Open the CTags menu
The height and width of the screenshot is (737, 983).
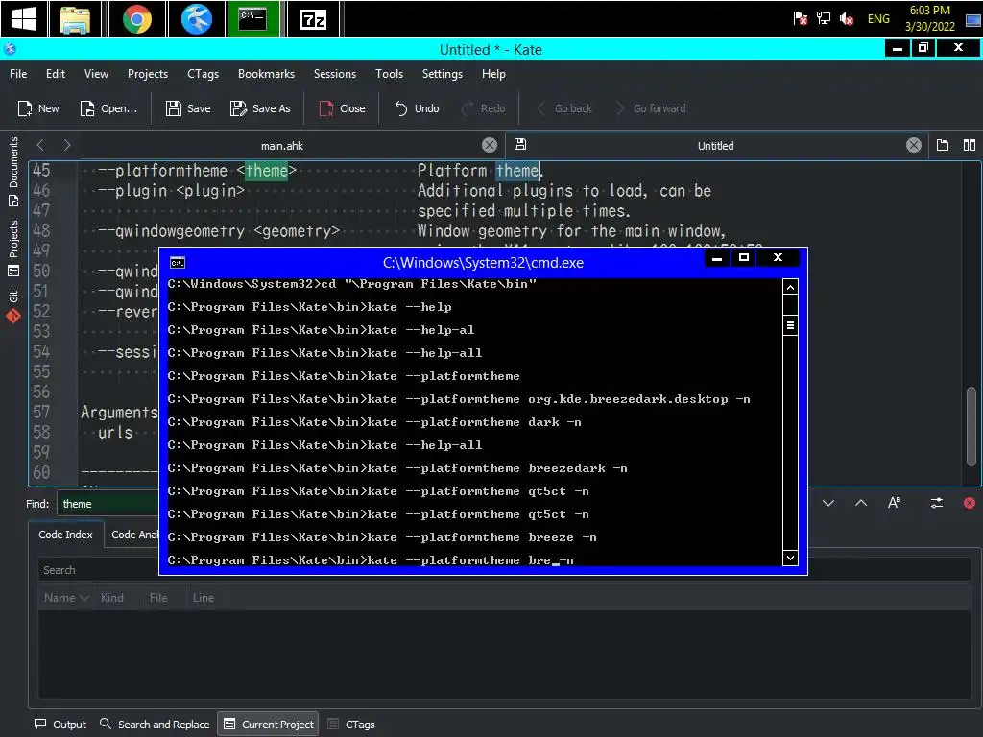204,74
